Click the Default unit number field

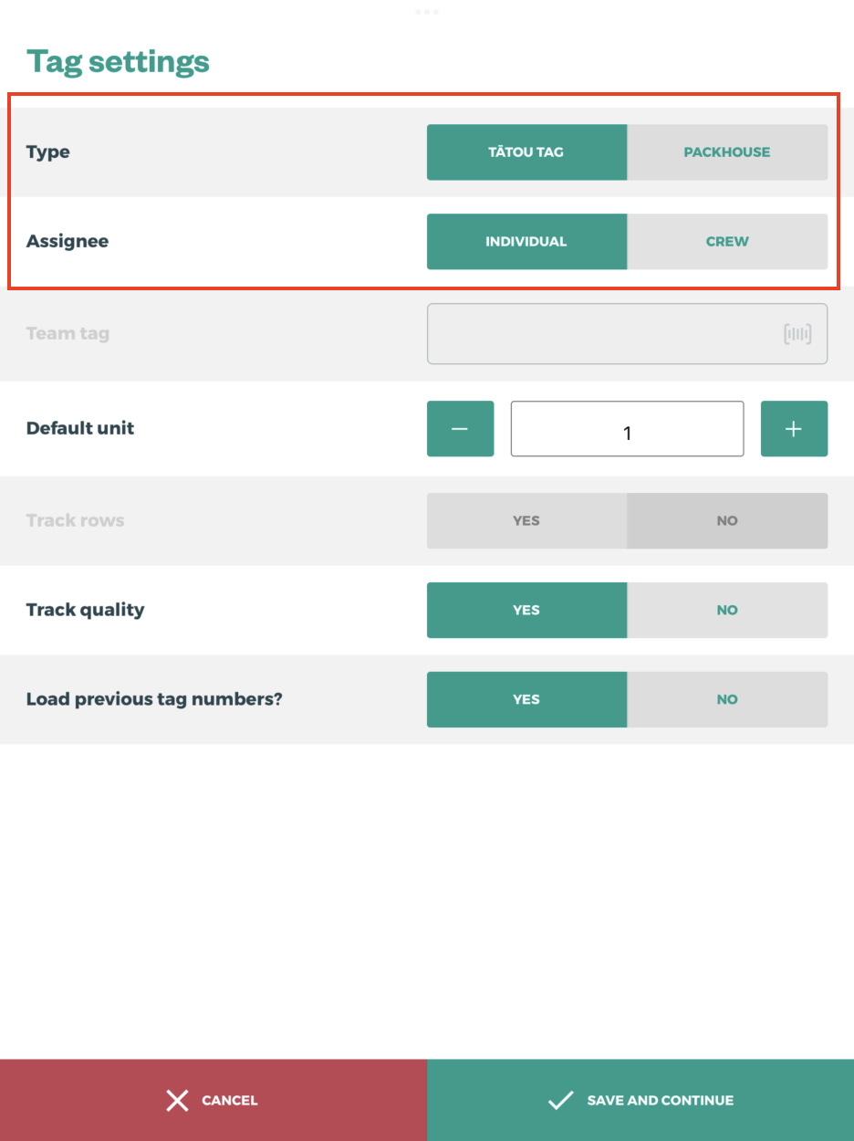[x=627, y=428]
